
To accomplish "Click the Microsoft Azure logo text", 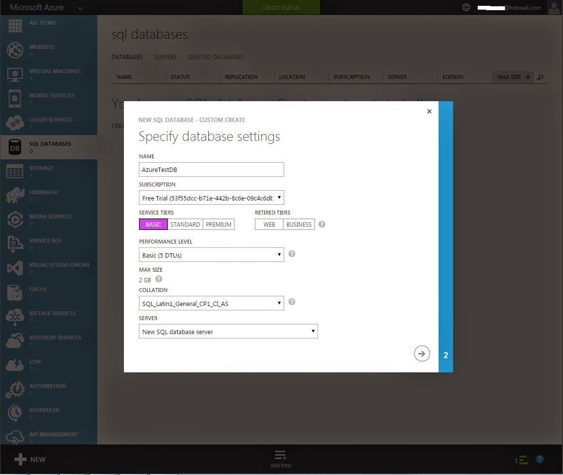I will 37,7.
